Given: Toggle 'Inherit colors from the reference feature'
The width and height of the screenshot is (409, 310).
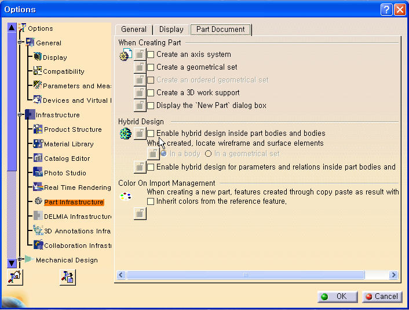Looking at the screenshot, I should point(151,201).
